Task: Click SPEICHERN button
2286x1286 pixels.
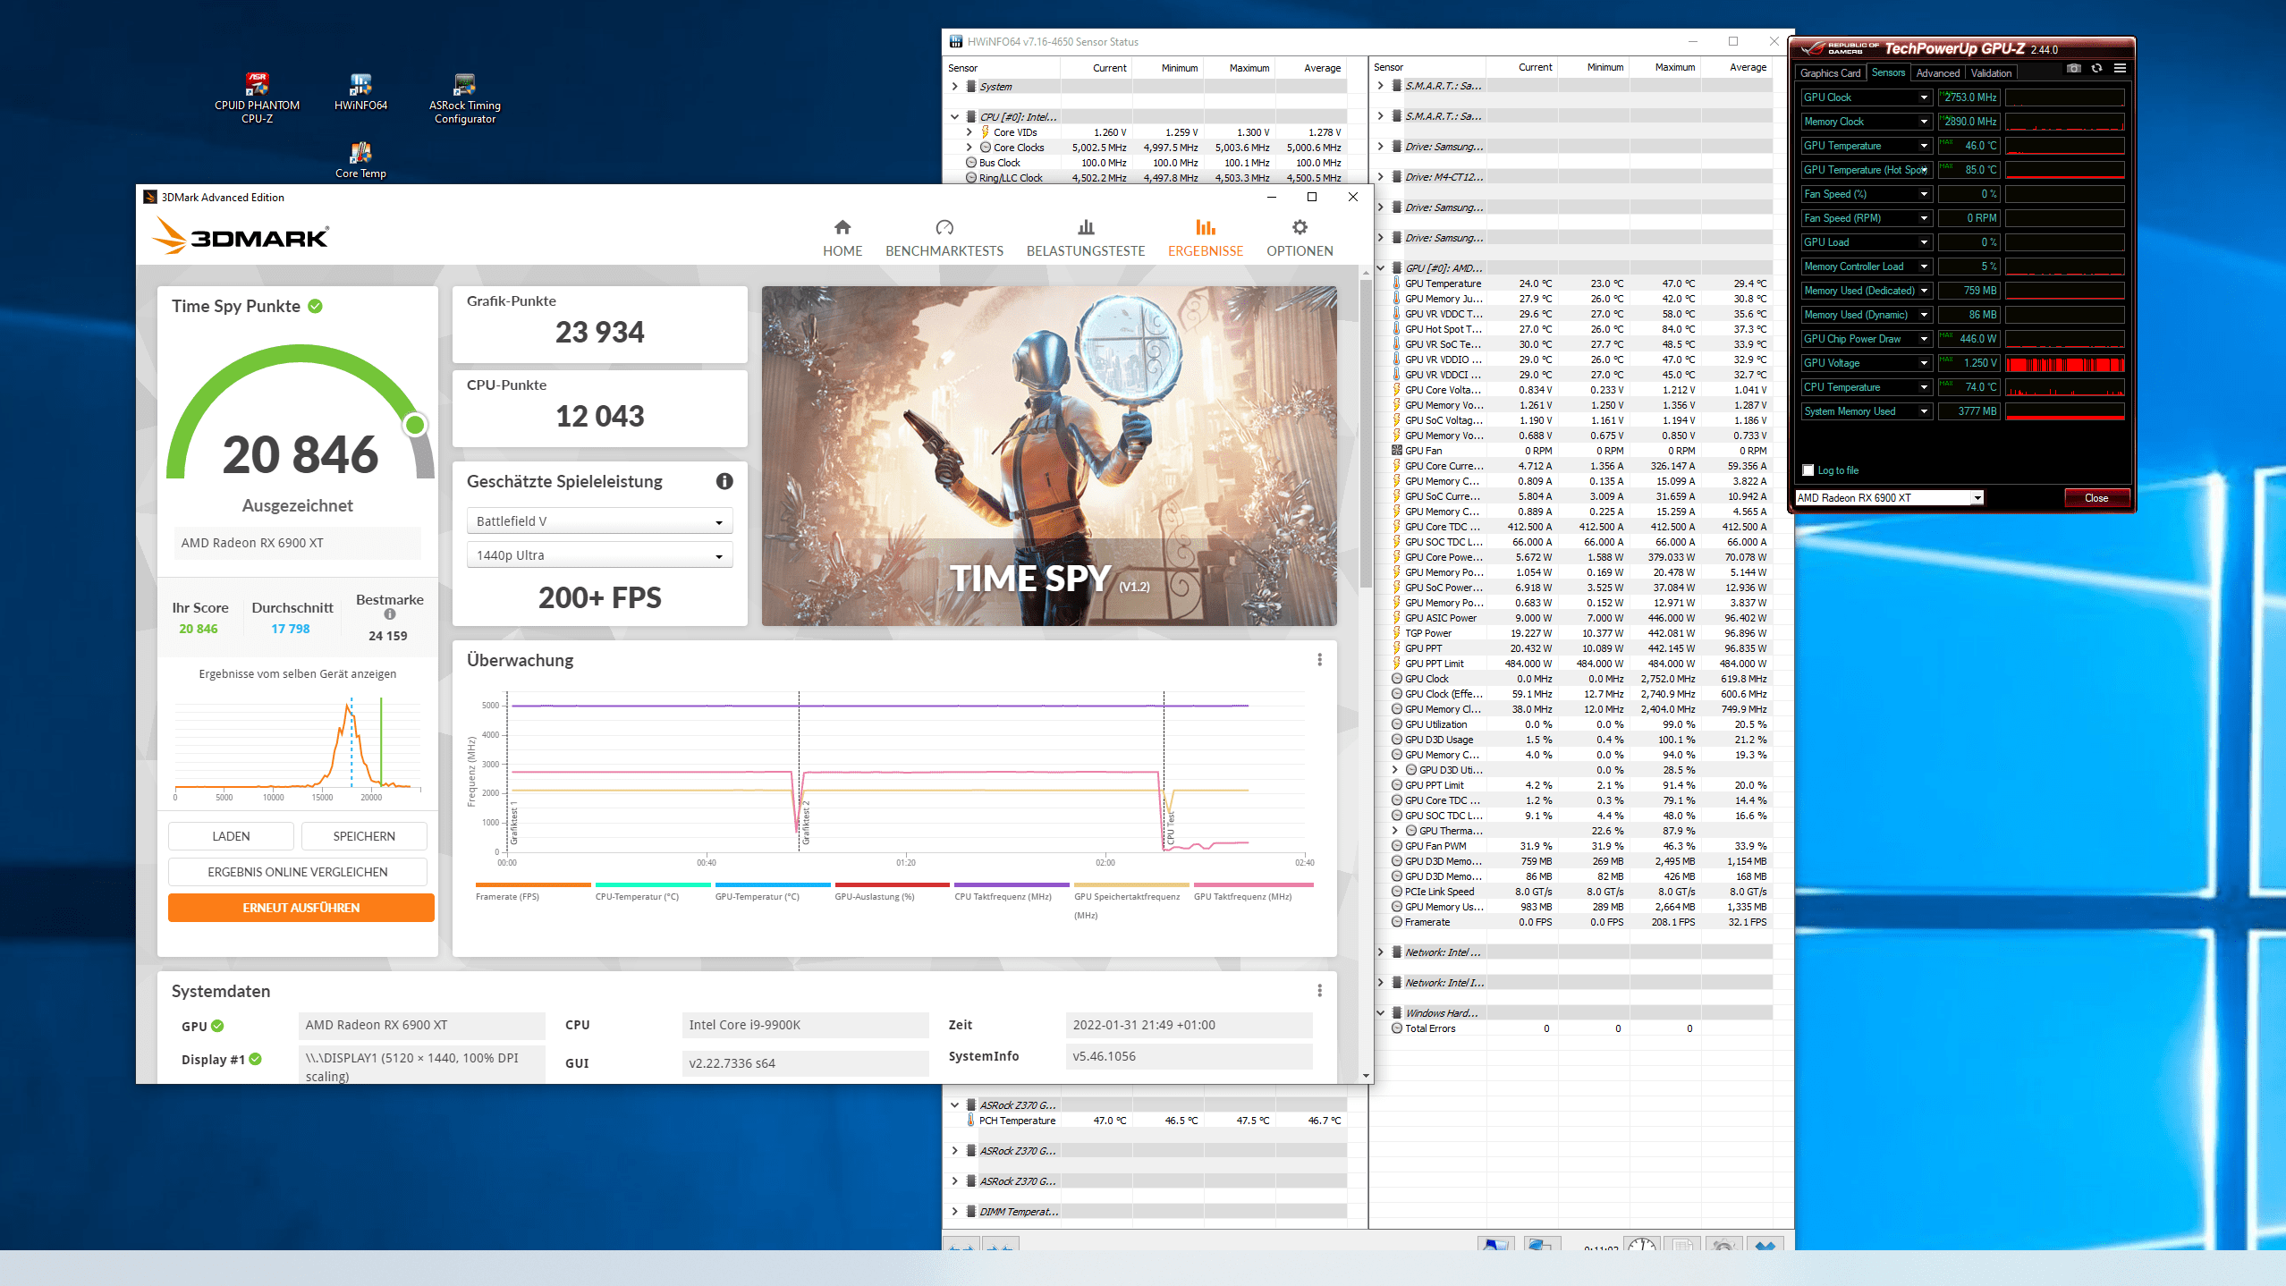Action: pyautogui.click(x=364, y=836)
